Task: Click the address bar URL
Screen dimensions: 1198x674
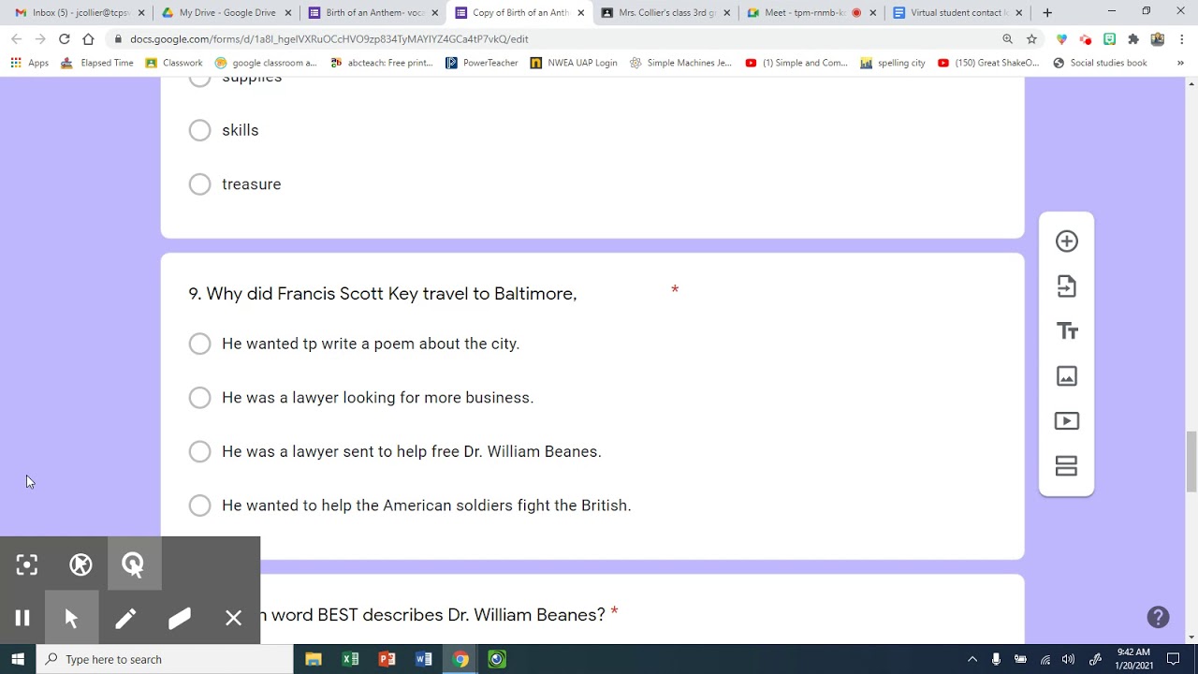Action: pyautogui.click(x=329, y=39)
